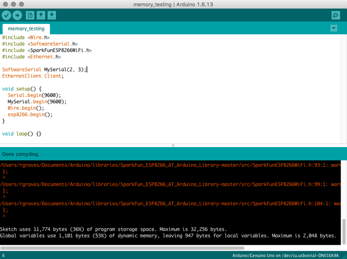The image size is (347, 259).
Task: Click the line number indicator showing 6
Action: click(x=3, y=255)
